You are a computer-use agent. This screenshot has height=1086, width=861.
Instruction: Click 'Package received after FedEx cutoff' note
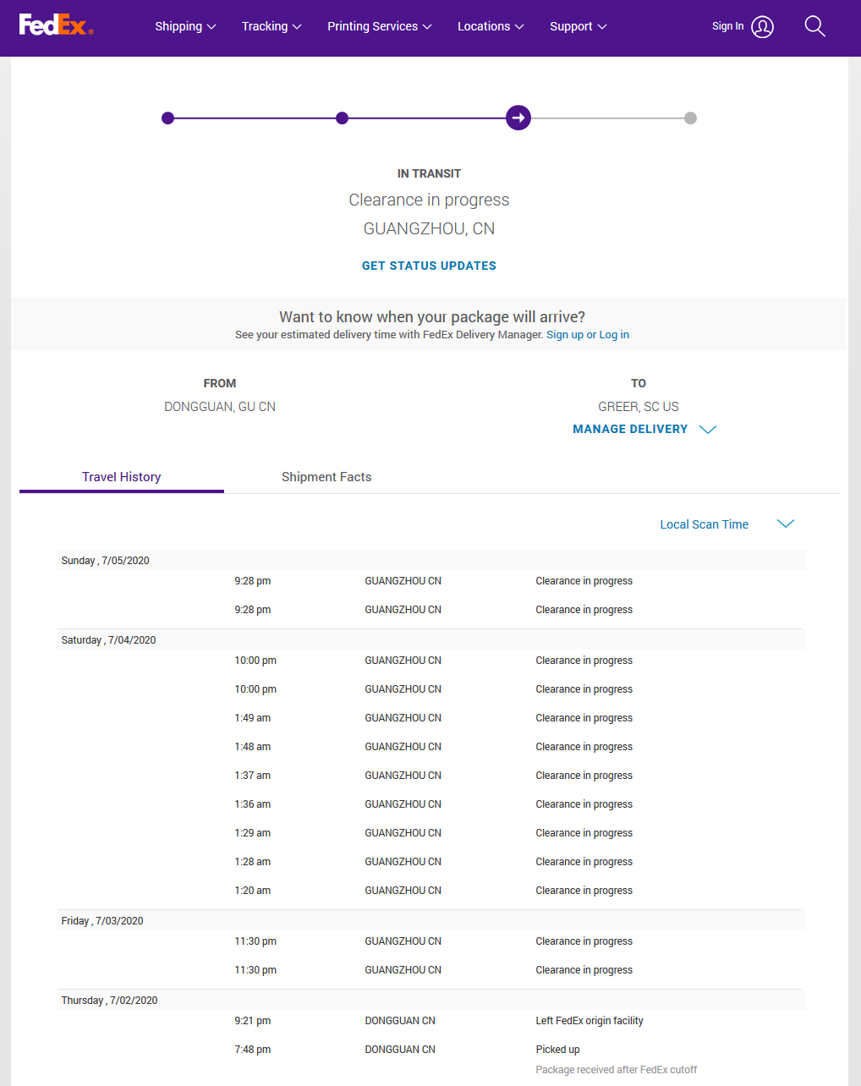pyautogui.click(x=616, y=1070)
